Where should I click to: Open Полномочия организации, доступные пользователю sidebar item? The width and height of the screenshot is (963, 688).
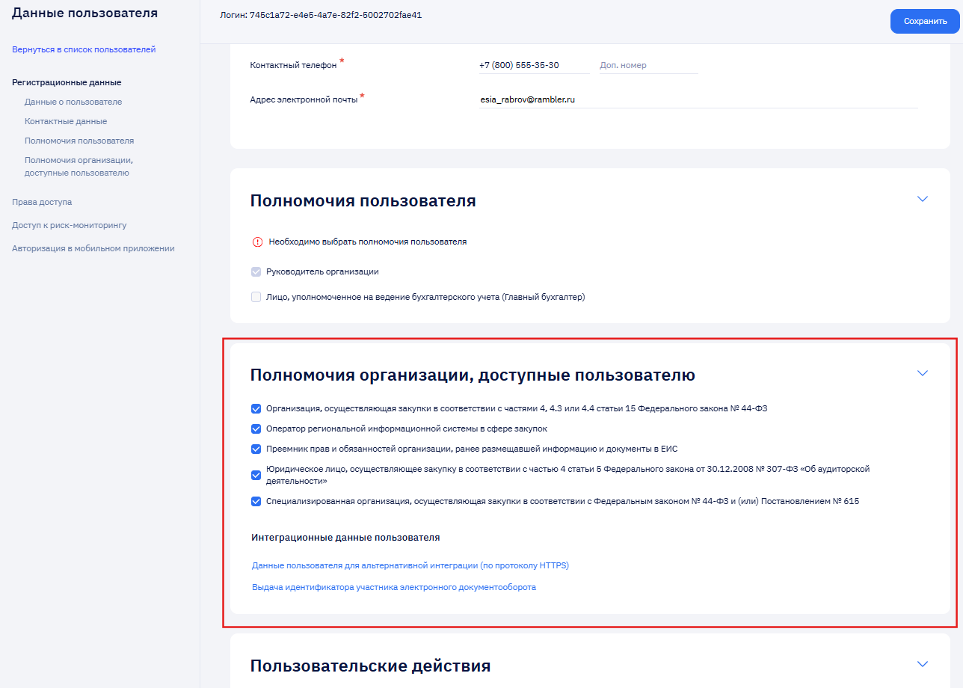pyautogui.click(x=79, y=166)
